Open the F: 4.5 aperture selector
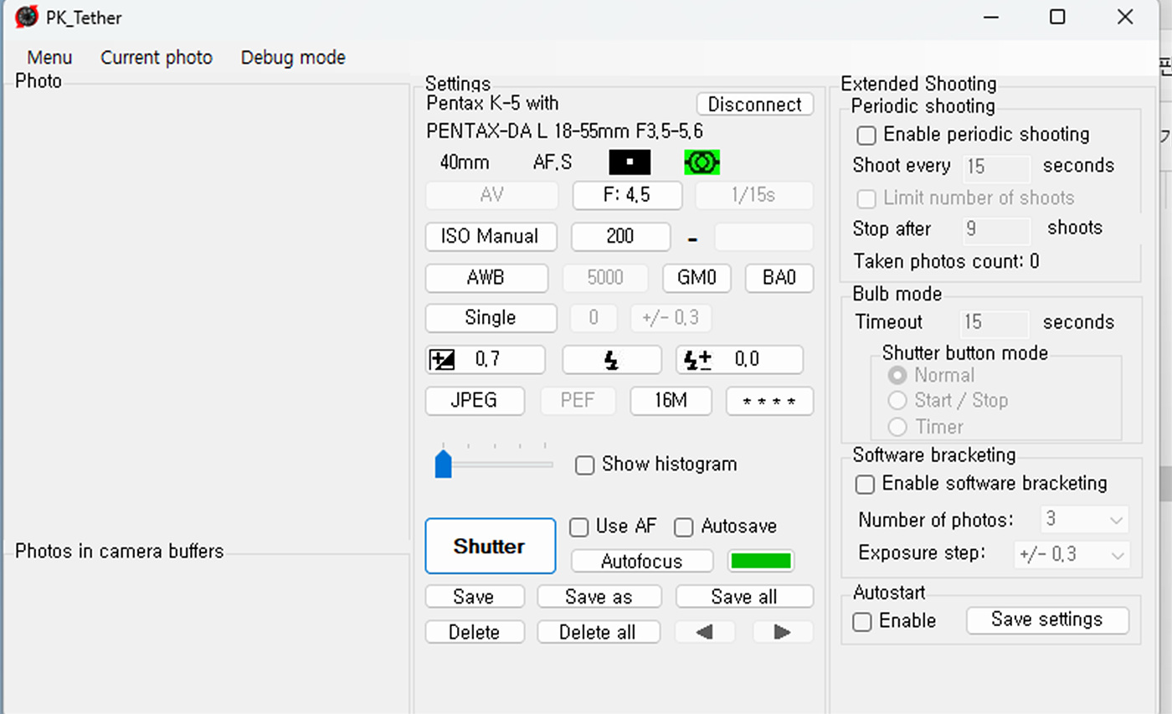 coord(627,196)
